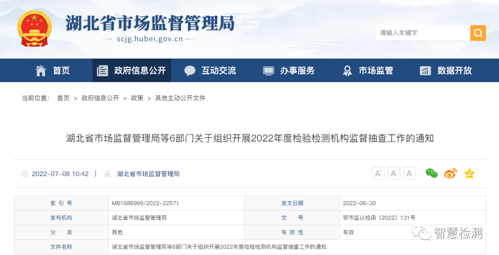Click the yellow star favorite icon
Image resolution: width=499 pixels, height=255 pixels.
tap(469, 173)
